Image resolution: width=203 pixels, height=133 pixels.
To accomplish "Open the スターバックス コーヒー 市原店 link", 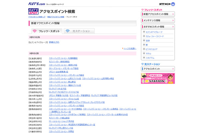I will 61,131.
